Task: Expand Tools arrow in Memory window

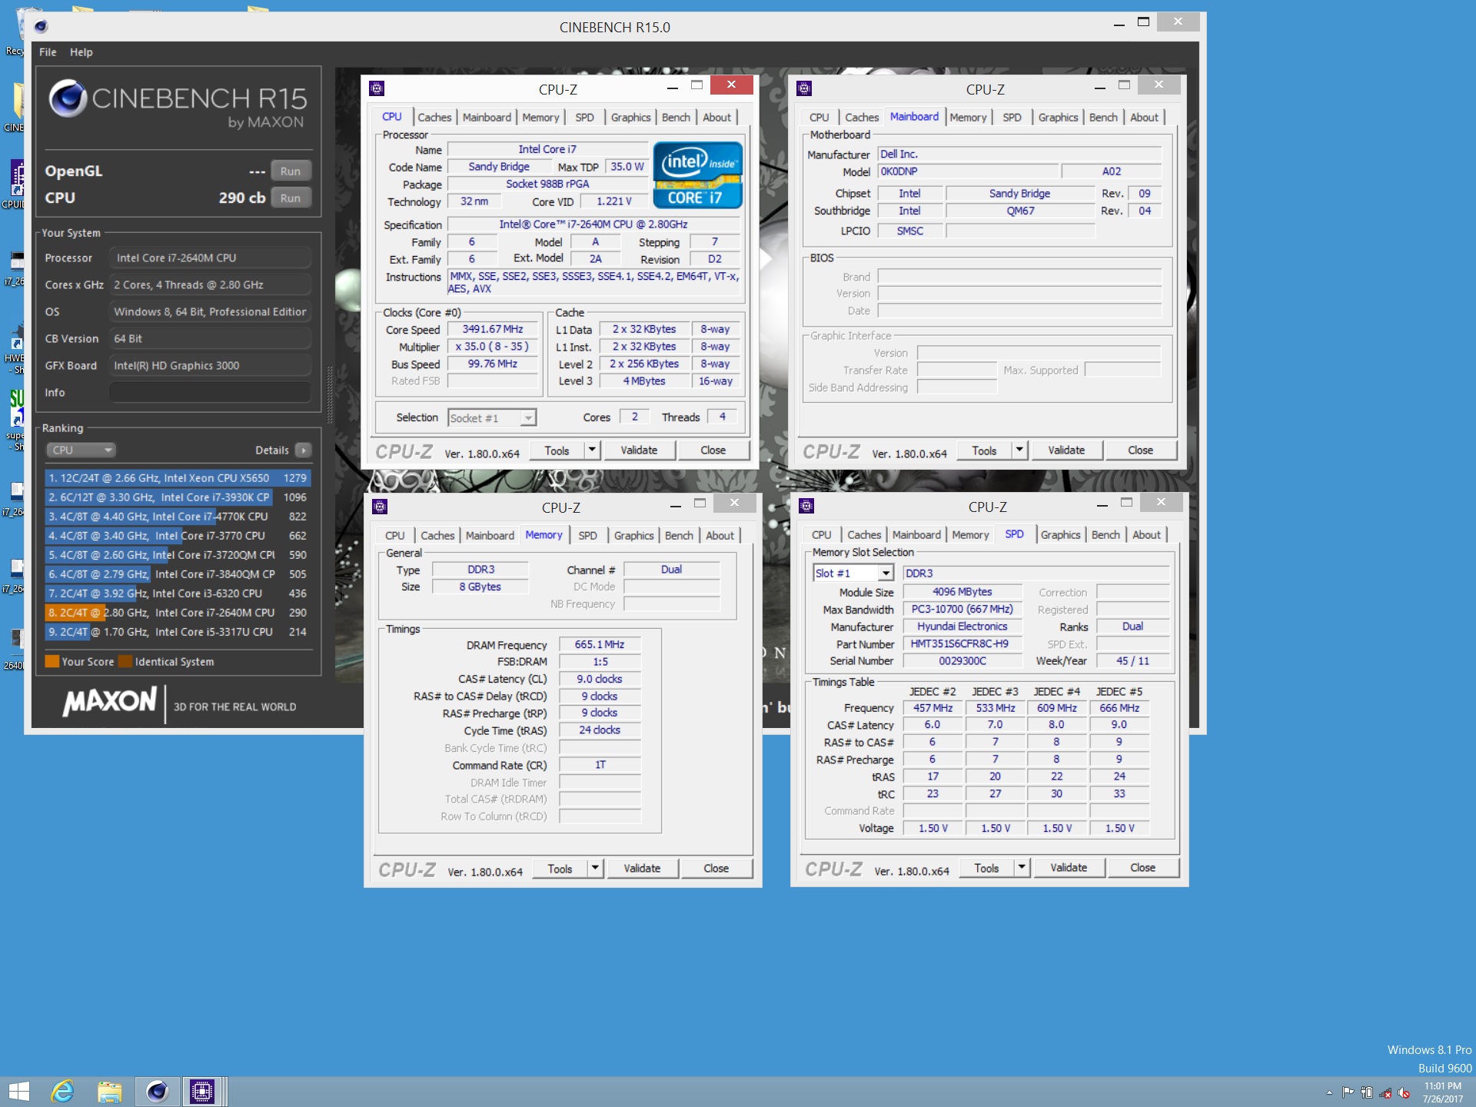Action: 594,868
